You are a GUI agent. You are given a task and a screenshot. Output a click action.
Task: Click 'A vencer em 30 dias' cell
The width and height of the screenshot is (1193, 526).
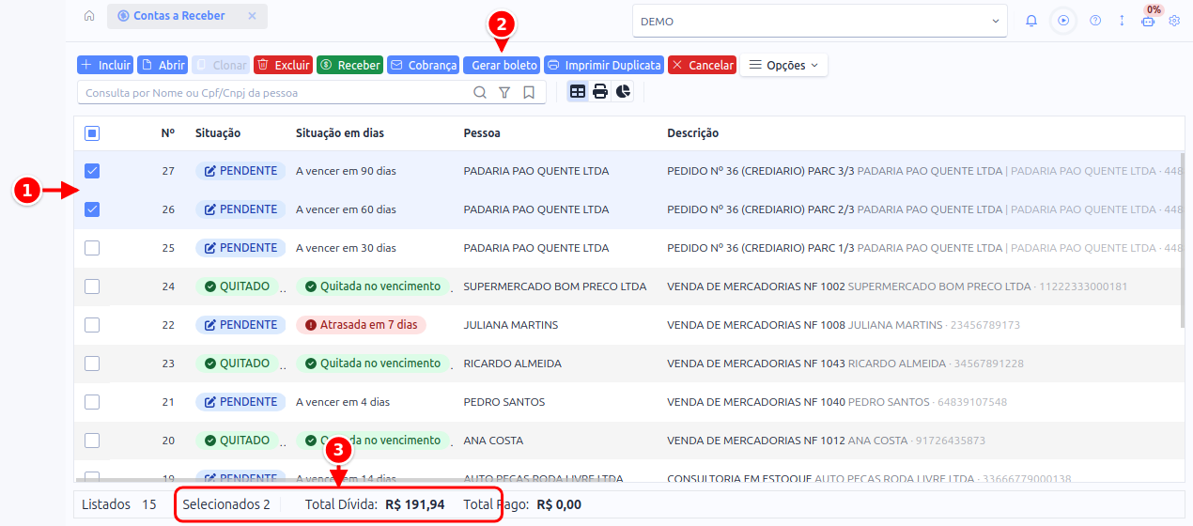346,248
